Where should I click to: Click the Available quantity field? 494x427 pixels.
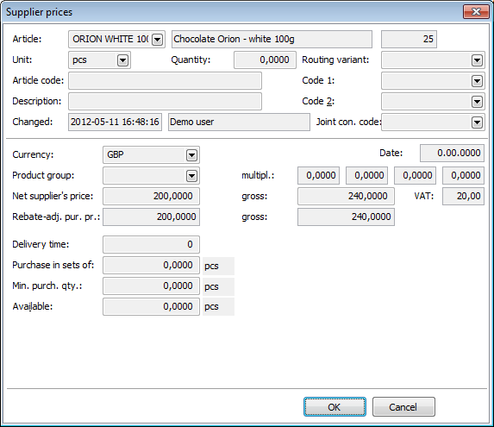click(151, 306)
